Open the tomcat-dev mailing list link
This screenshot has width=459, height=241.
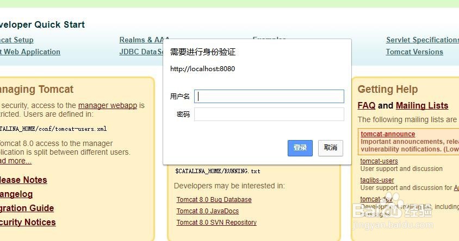[376, 199]
